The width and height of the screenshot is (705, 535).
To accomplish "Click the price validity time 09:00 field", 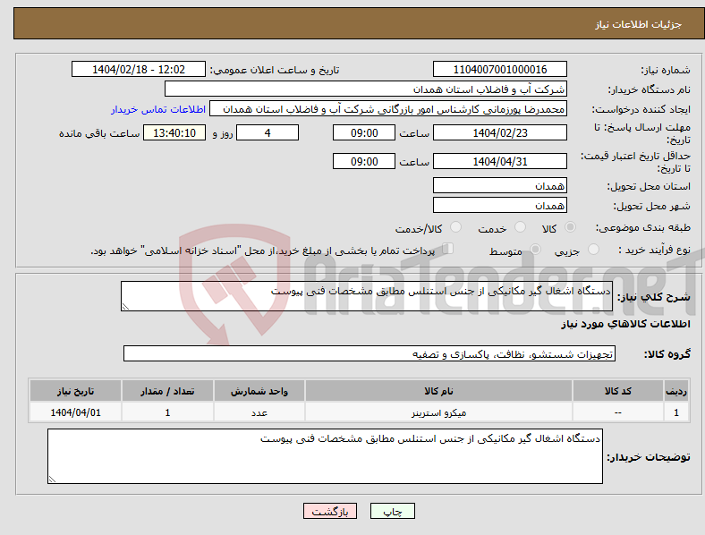I will tap(364, 161).
